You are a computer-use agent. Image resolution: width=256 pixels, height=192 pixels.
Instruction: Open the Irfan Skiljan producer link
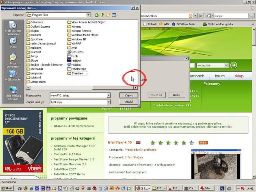click(134, 157)
